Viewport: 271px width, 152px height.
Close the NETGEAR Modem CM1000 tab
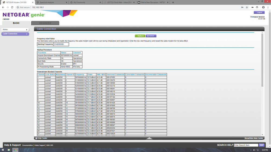(33, 2)
